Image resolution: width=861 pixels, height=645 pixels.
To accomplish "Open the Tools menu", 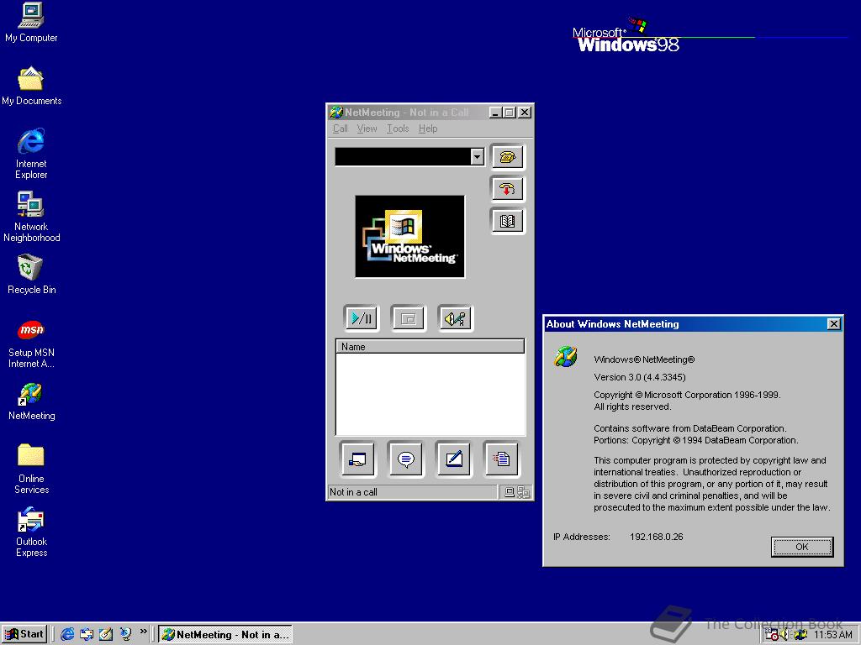I will click(x=398, y=128).
